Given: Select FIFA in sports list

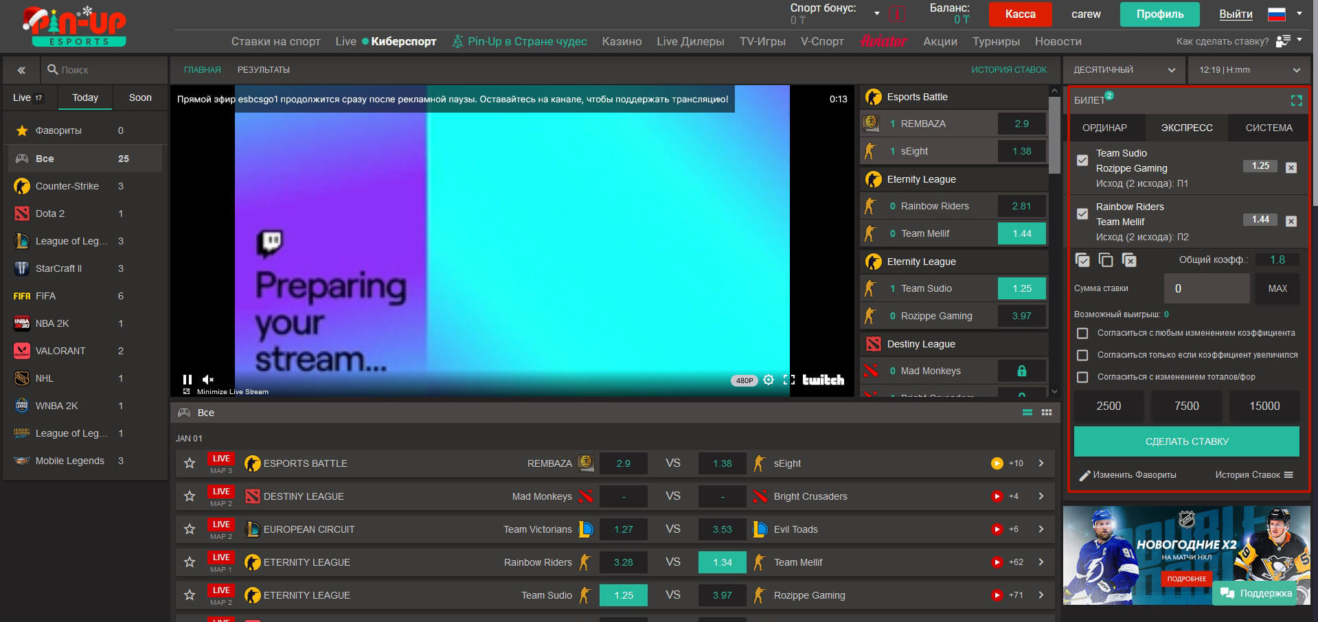Looking at the screenshot, I should pos(85,296).
